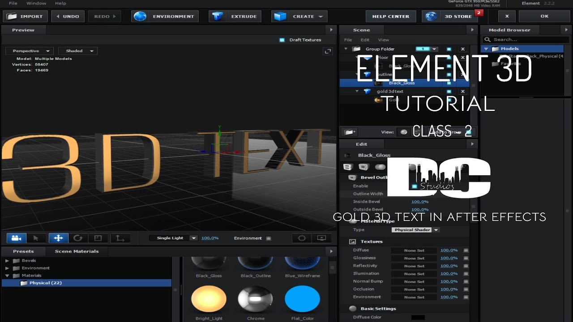
Task: Toggle fullscreen preview via the expand icon
Action: point(327,51)
